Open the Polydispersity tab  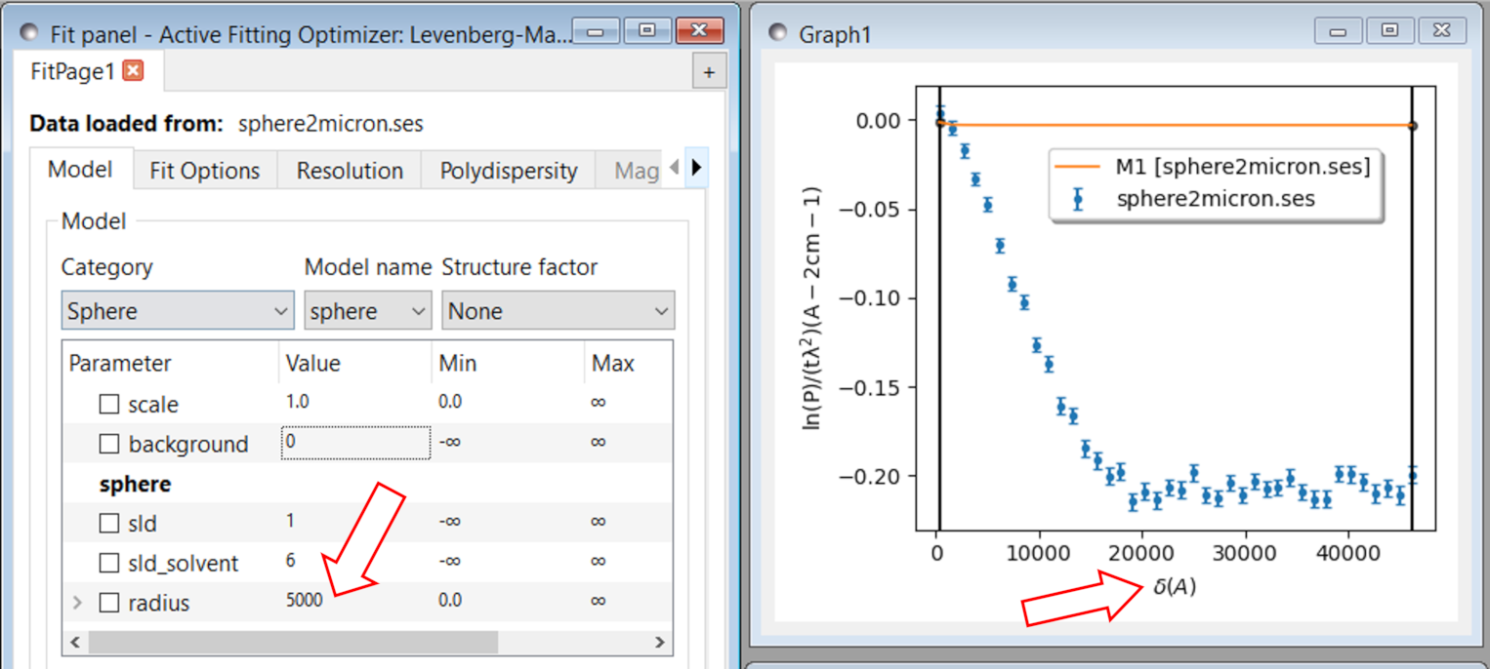pyautogui.click(x=508, y=171)
